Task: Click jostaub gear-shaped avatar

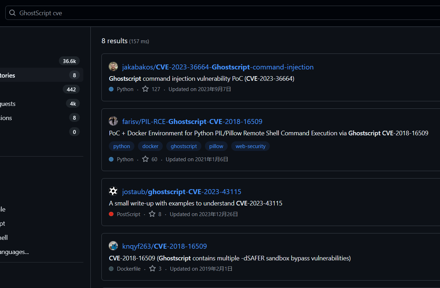Action: 113,191
